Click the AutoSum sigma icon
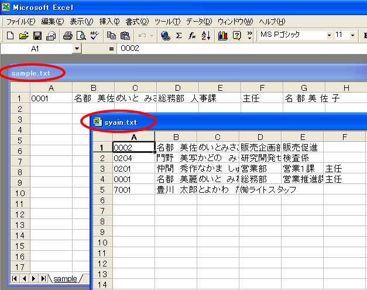367x290 pixels. click(x=179, y=36)
